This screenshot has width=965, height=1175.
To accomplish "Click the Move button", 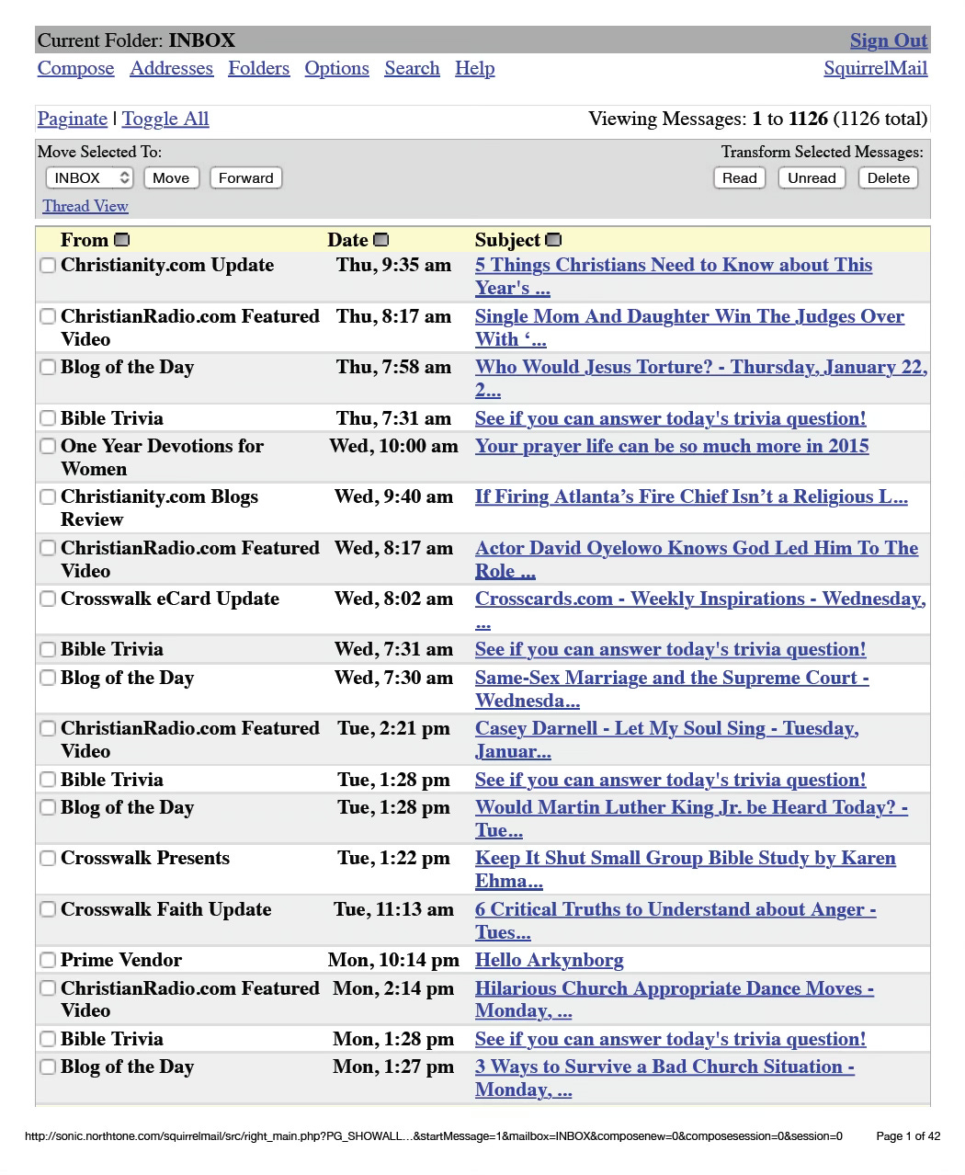I will click(x=171, y=178).
